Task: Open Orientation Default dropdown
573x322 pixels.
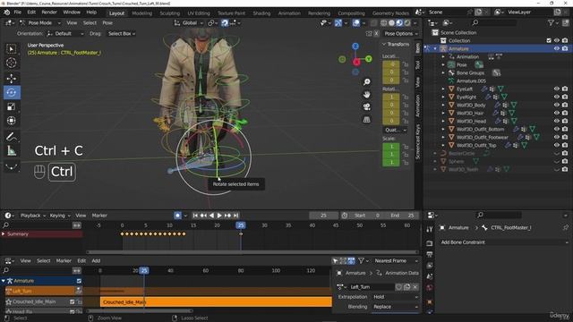Action: pos(65,34)
